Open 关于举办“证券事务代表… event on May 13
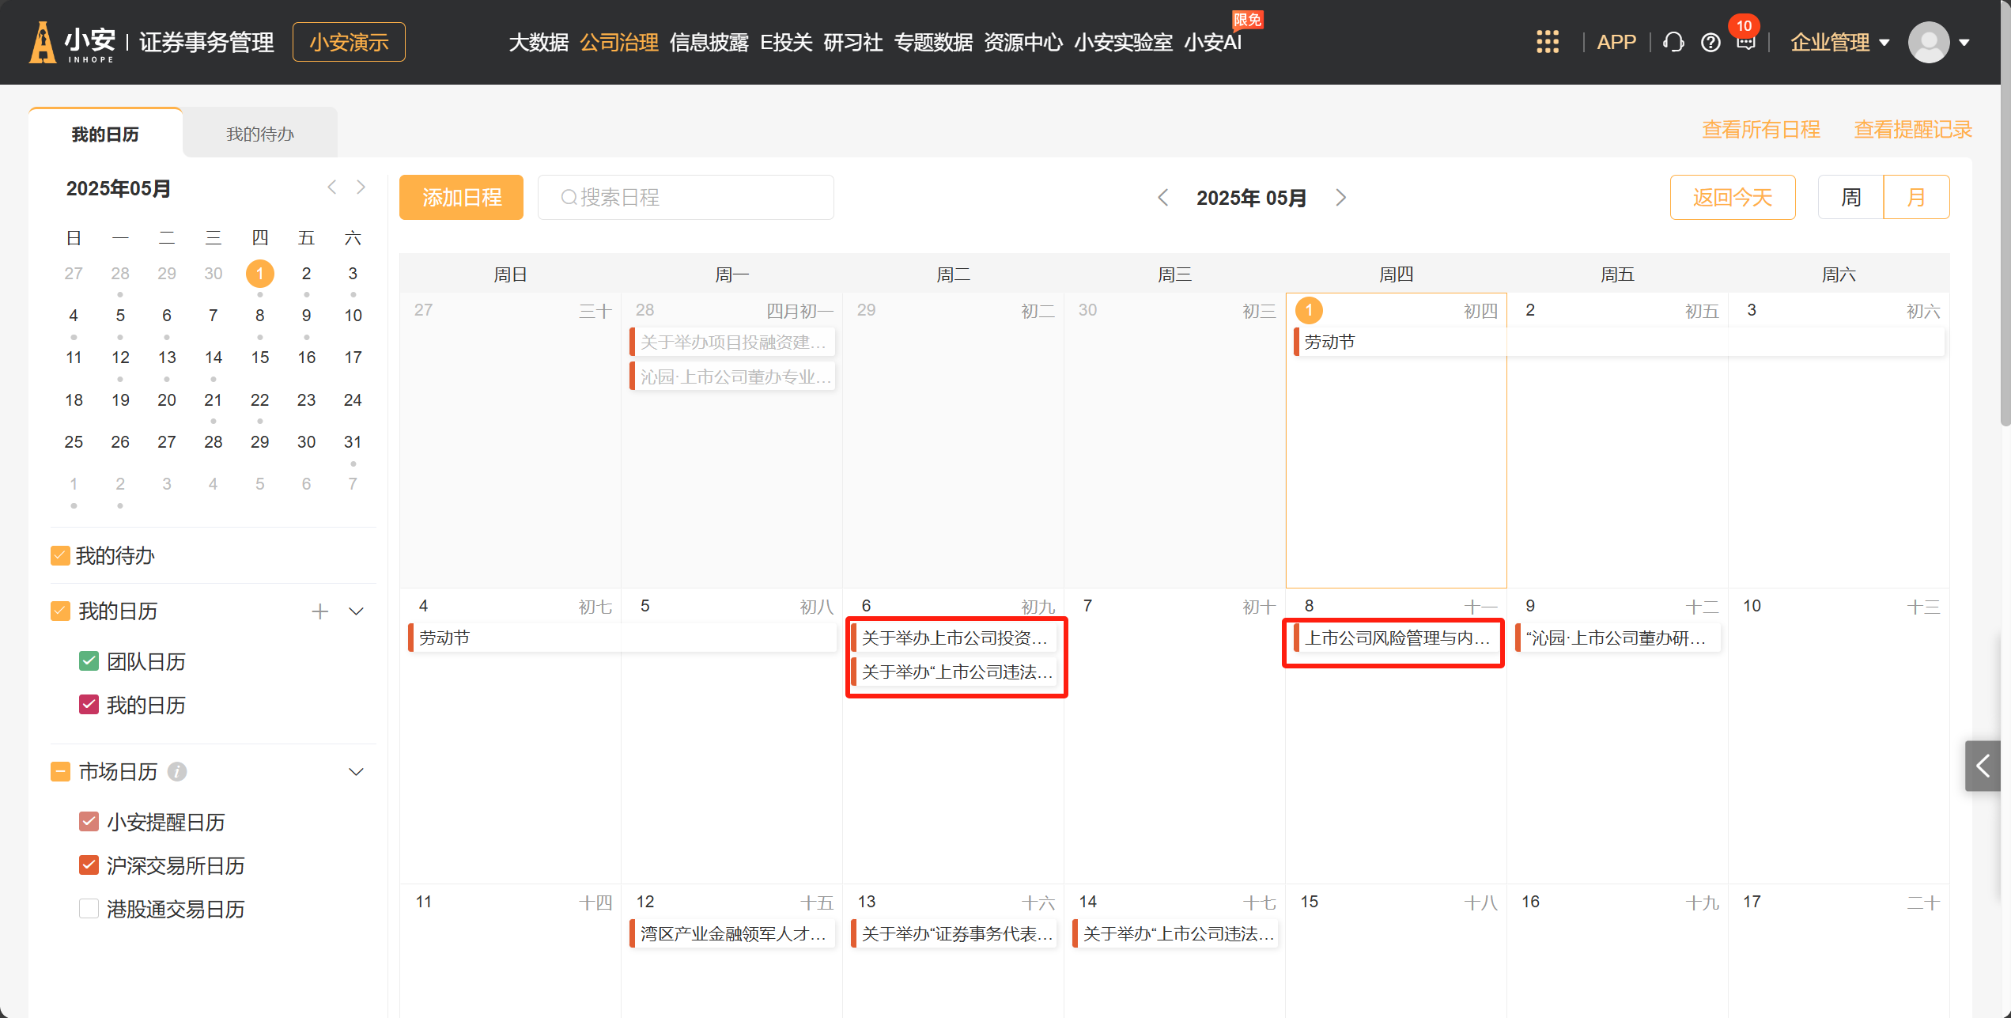This screenshot has height=1018, width=2011. click(x=954, y=933)
